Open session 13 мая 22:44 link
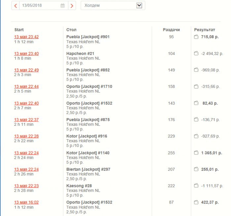231x216 pixels. [x=26, y=87]
